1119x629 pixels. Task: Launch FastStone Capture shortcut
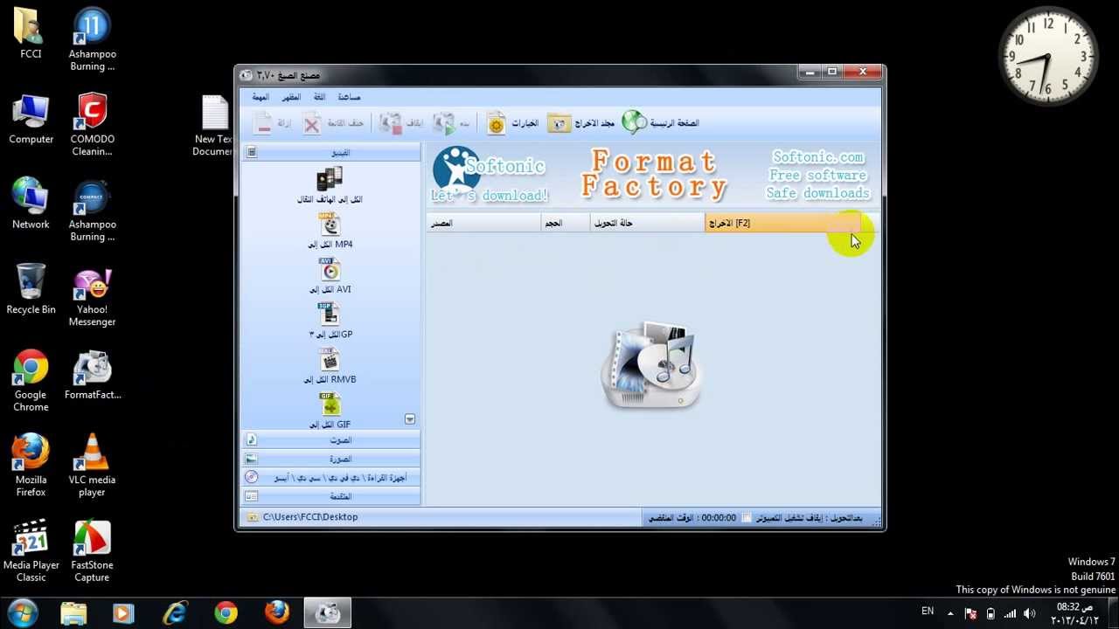(x=92, y=550)
